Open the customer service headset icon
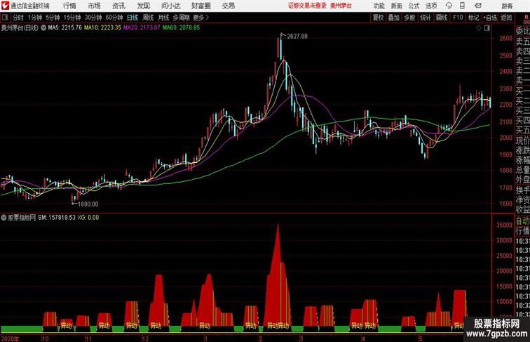530x342 pixels. click(x=449, y=6)
